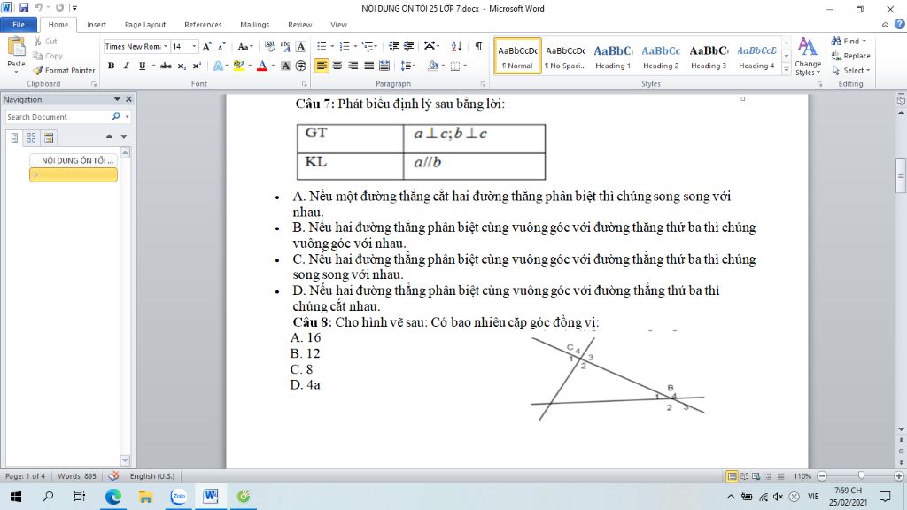This screenshot has width=907, height=510.
Task: Align text right
Action: [353, 66]
